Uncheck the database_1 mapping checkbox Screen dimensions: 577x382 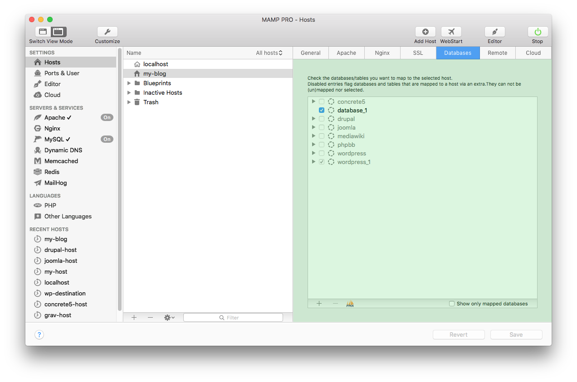322,110
